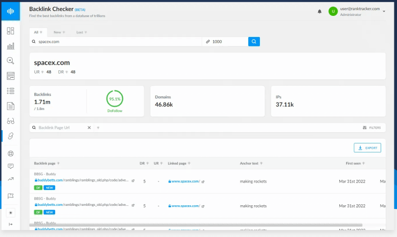Select the Domains 46.86k value

(164, 104)
